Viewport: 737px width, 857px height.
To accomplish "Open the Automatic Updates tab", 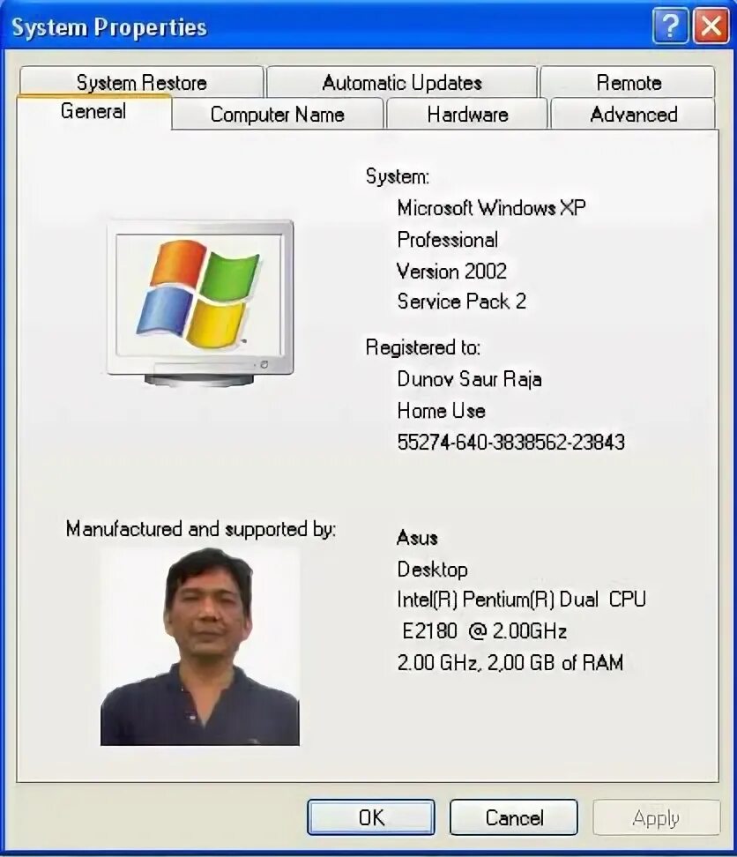I will [401, 83].
